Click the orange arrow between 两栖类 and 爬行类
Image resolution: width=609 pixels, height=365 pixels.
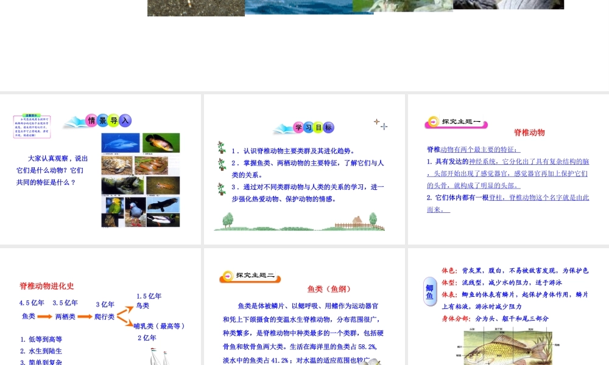85,316
